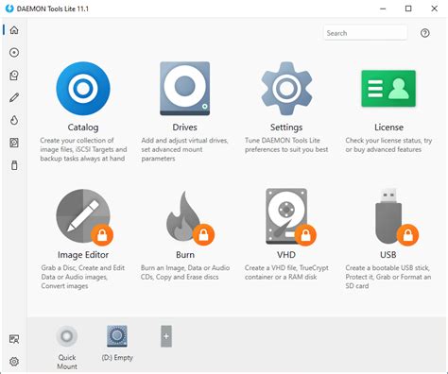Click the Quick Mount disc icon
Viewport: 448px width, 374px height.
67,336
